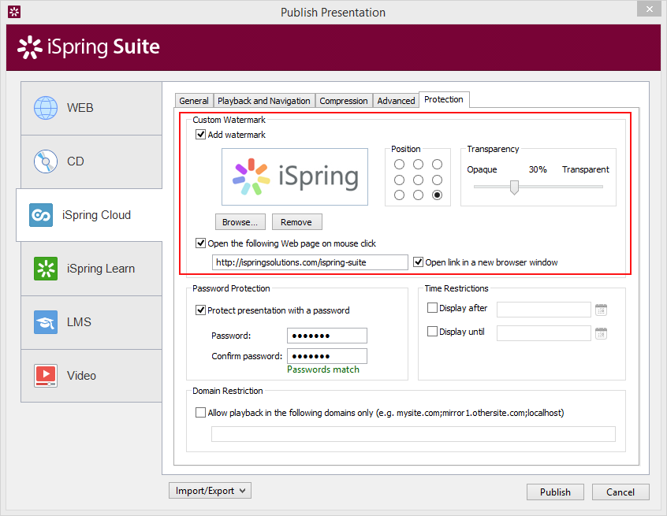The height and width of the screenshot is (516, 667).
Task: Open the Import/Export dropdown
Action: tap(211, 491)
